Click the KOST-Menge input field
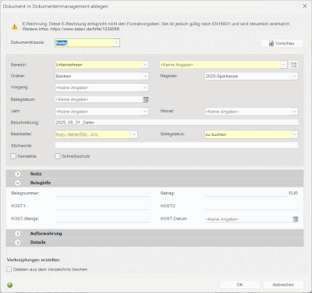 [x=102, y=219]
